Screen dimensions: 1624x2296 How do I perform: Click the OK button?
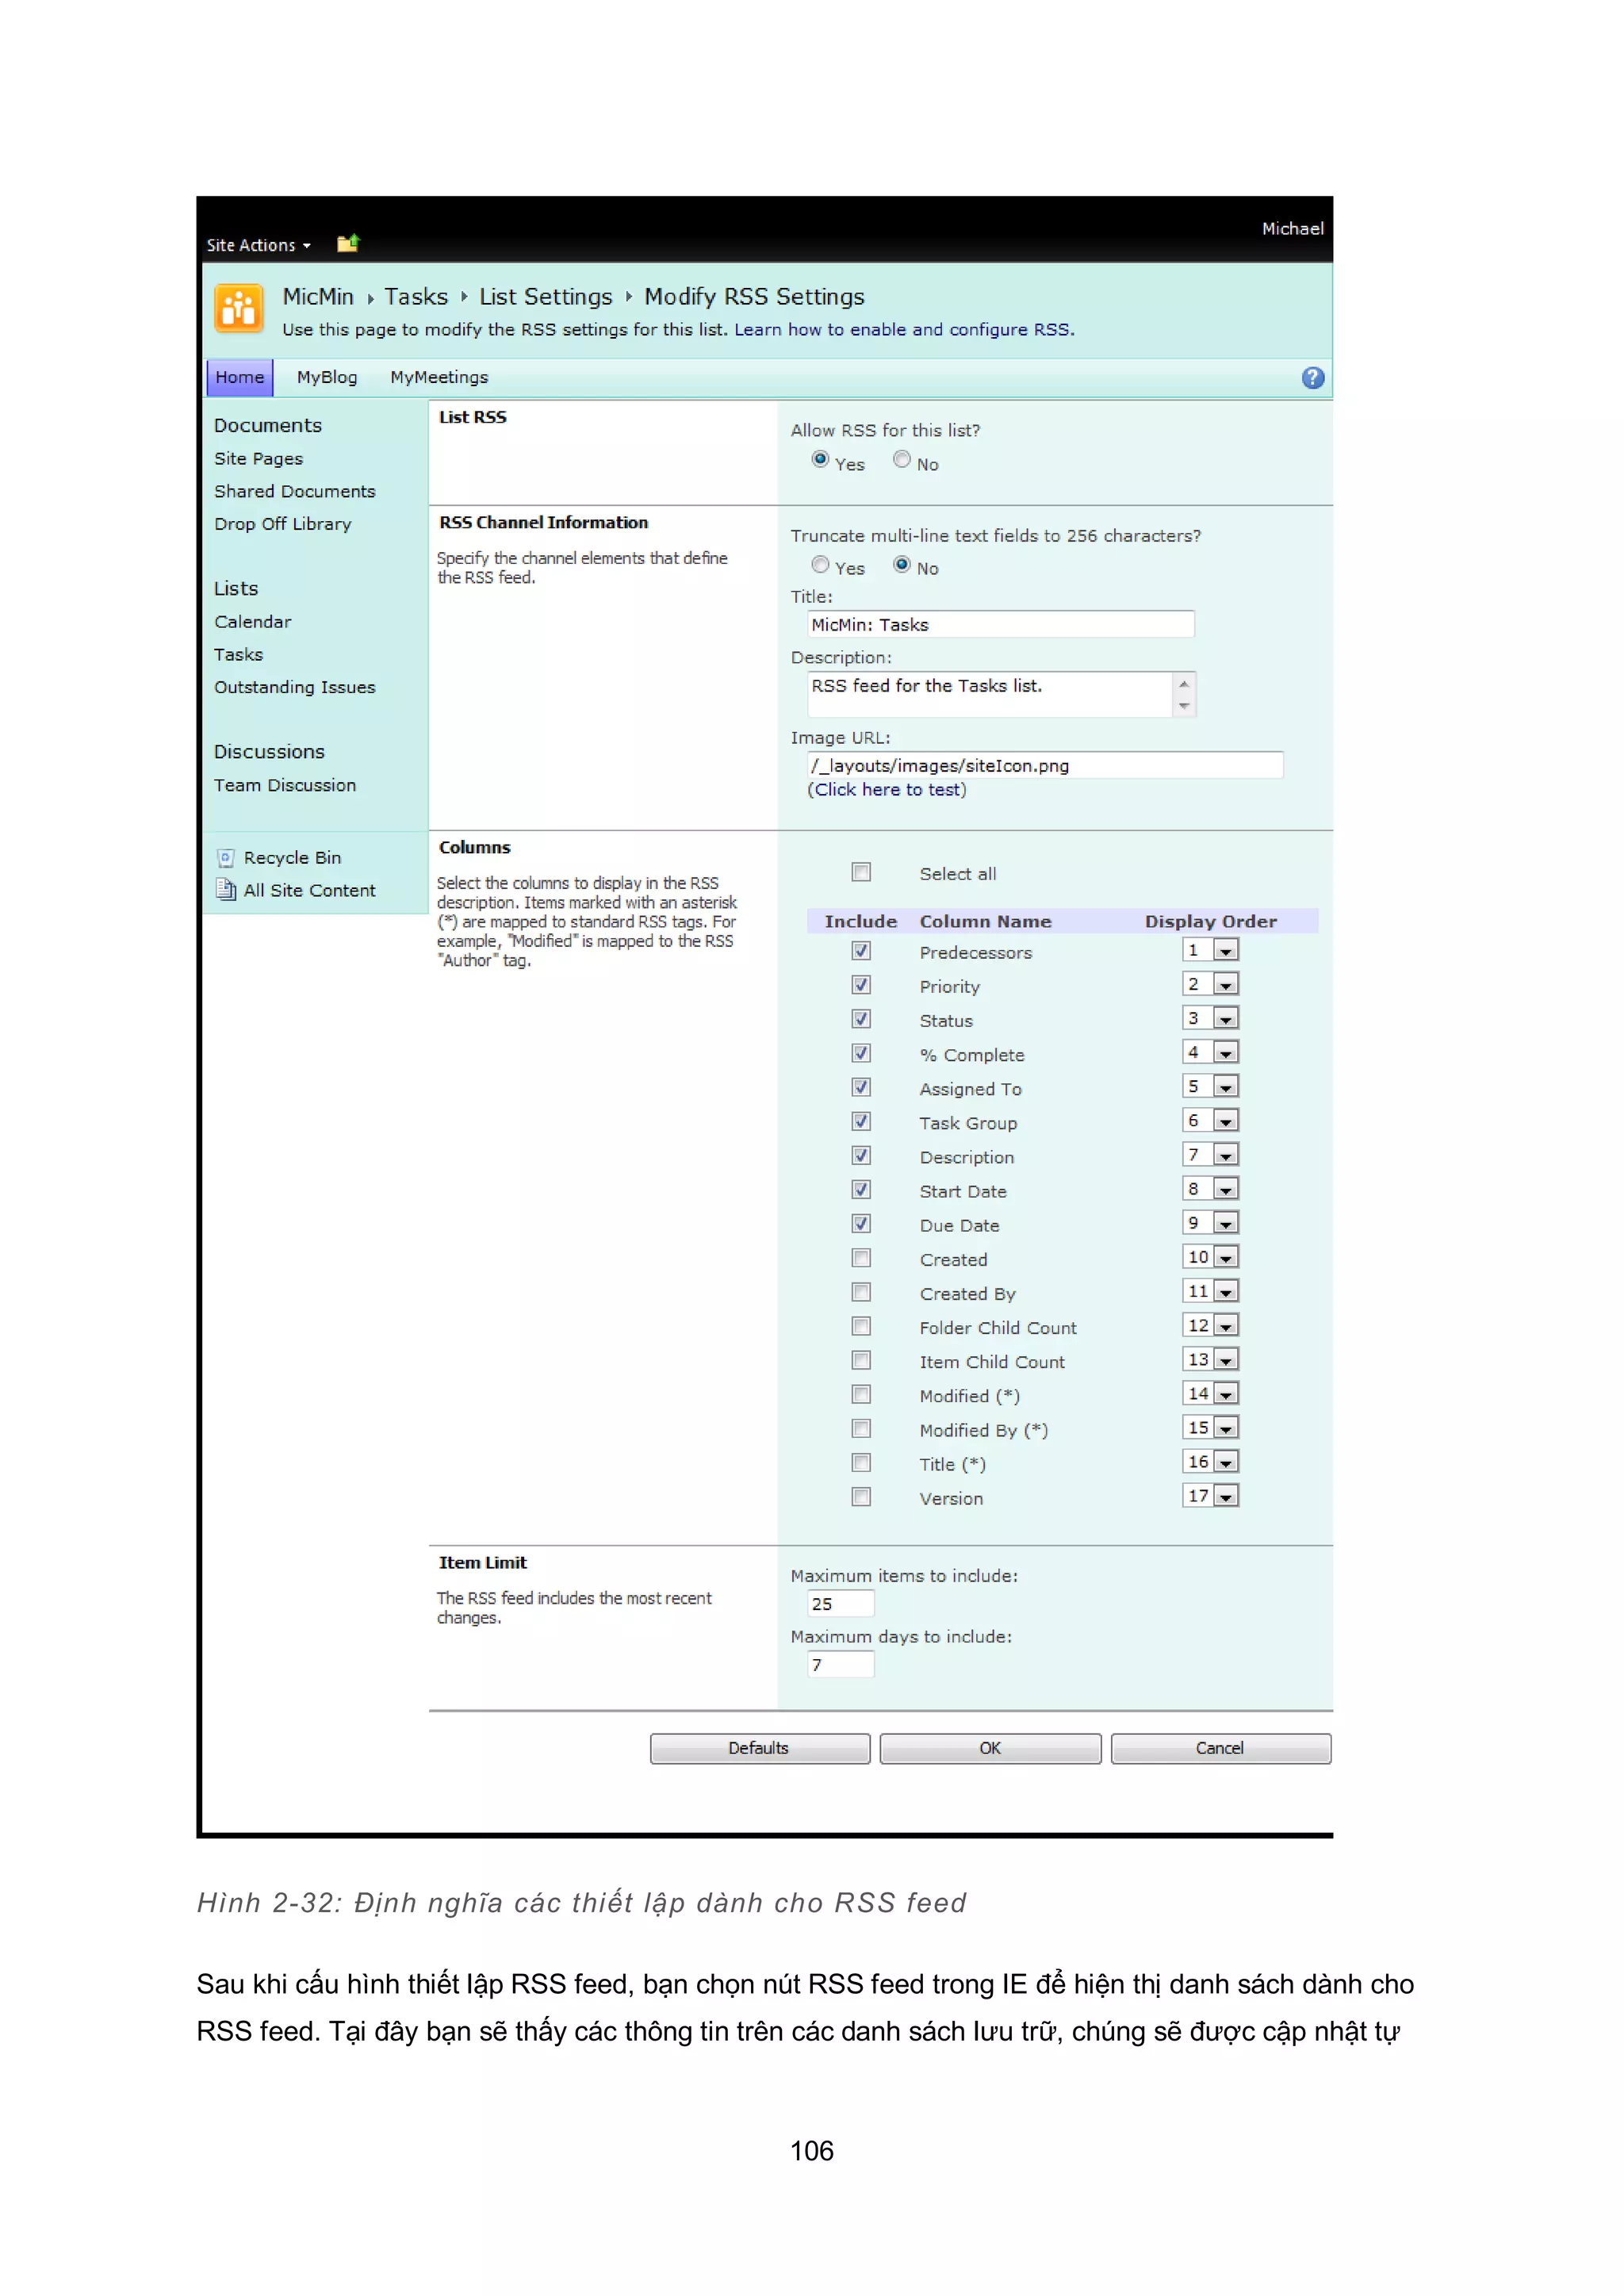click(x=990, y=1748)
